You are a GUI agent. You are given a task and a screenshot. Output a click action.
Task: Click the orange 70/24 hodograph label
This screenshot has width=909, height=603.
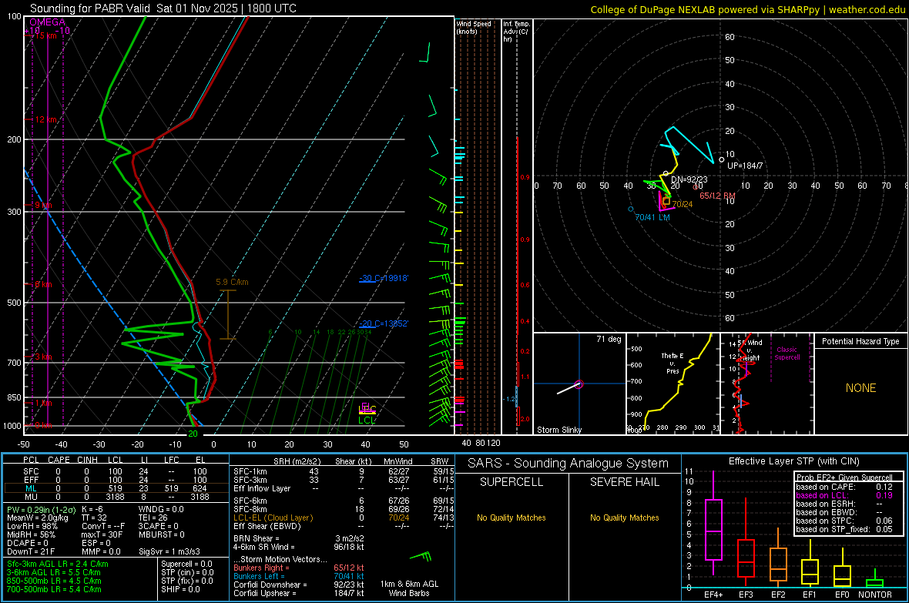pyautogui.click(x=683, y=204)
